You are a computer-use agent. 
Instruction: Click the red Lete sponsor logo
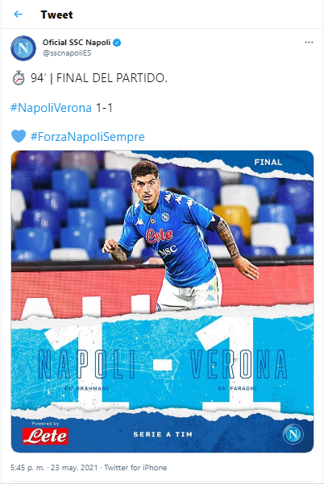45,436
